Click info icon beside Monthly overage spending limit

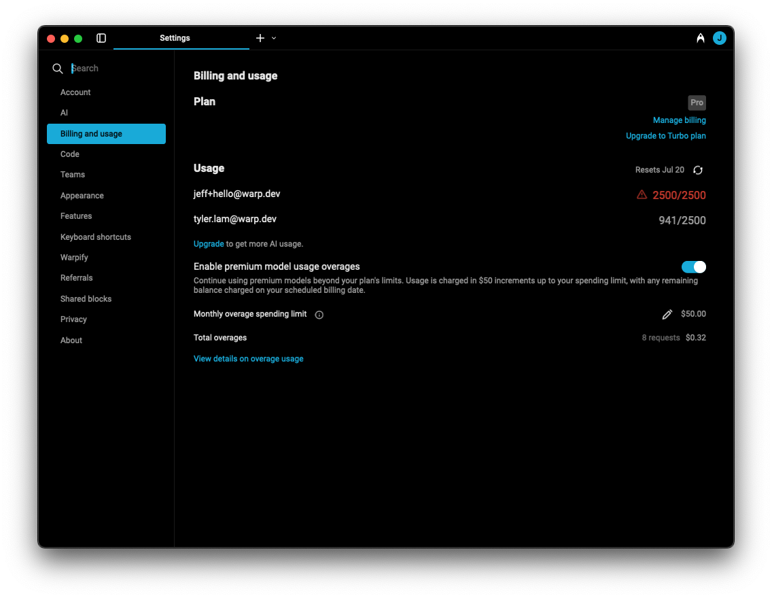click(x=319, y=315)
